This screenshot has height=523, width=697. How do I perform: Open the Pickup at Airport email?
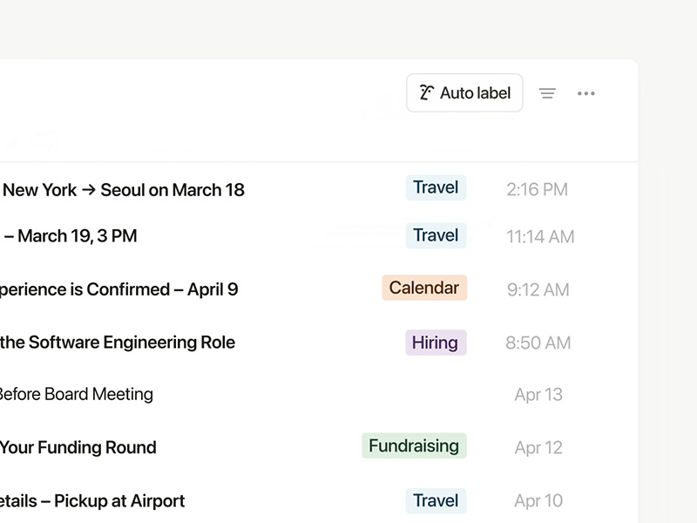[92, 501]
